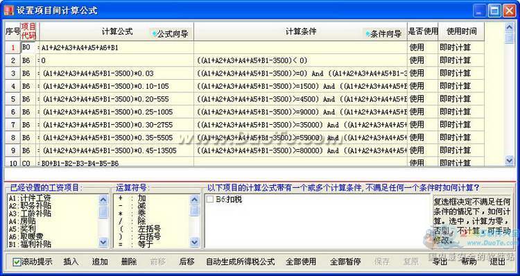Viewport: 520px width, 276px height.
Task: Click the window title bar app icon
Action: (x=8, y=10)
